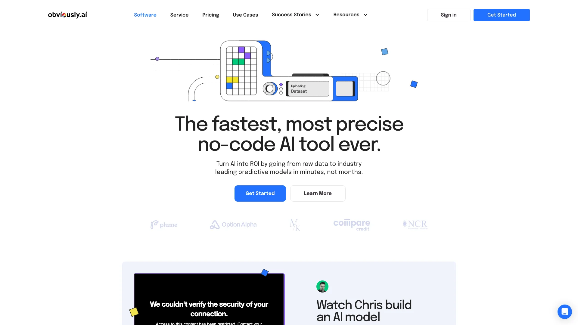Click the Get Started hero CTA button
The image size is (578, 325).
coord(260,193)
